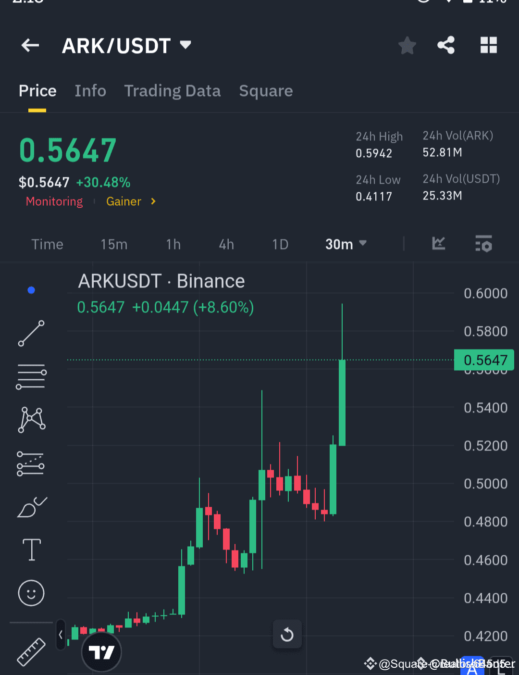Select the ruler measurement tool

pos(31,651)
